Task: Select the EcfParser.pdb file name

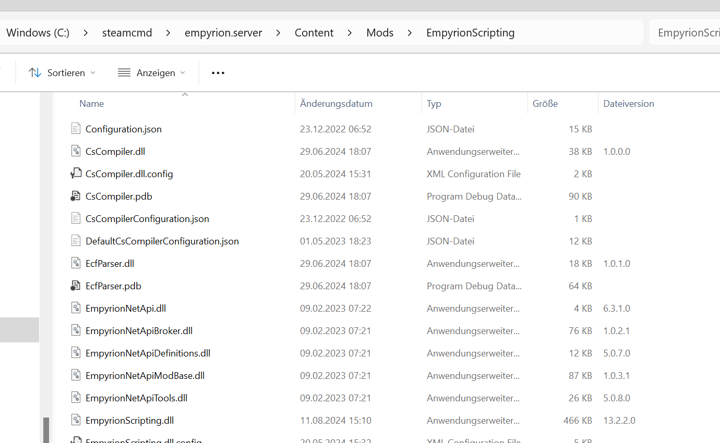Action: coord(113,286)
